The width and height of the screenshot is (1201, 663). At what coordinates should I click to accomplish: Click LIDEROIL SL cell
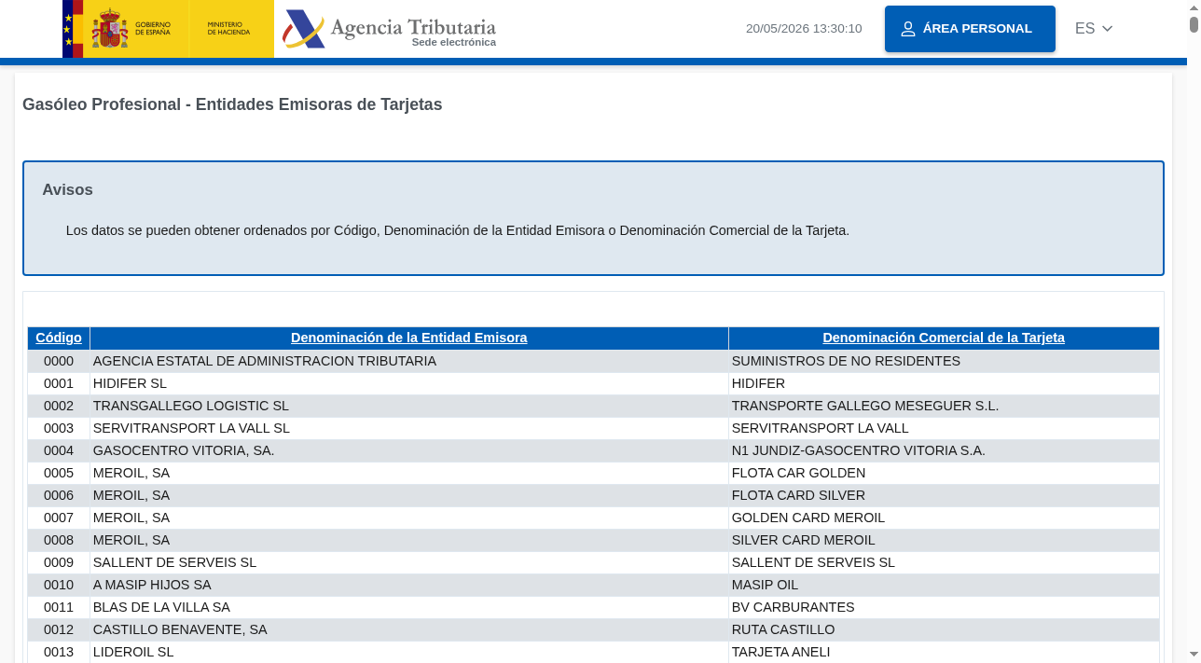409,652
